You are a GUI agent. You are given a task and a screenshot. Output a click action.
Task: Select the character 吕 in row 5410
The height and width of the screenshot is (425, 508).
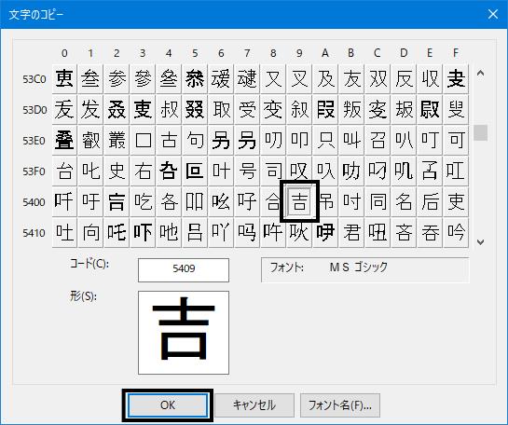tap(195, 233)
